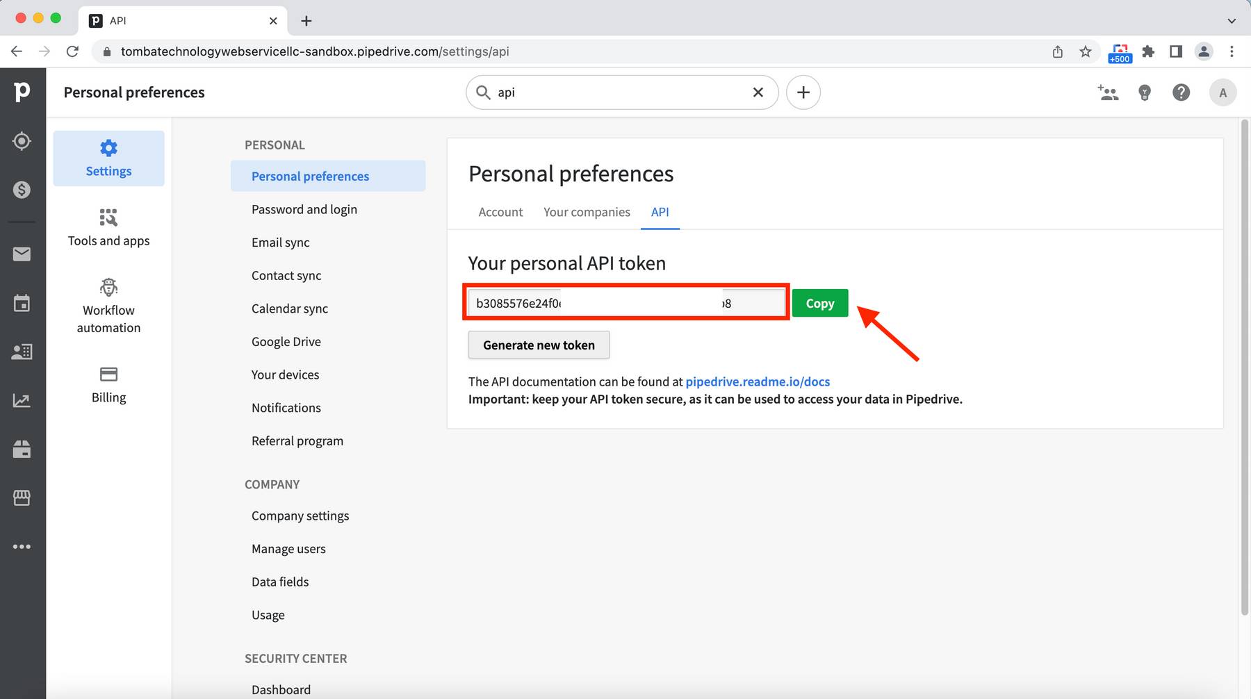This screenshot has height=699, width=1251.
Task: Open Chrome three-dot menu
Action: point(1232,51)
